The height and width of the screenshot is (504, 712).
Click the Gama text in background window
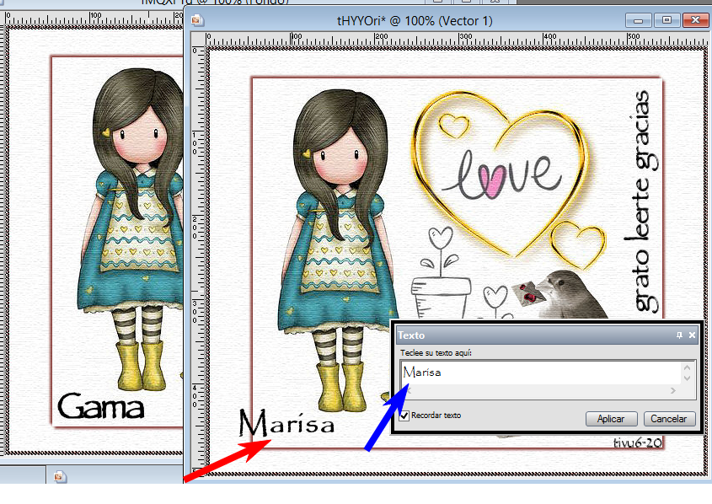pyautogui.click(x=101, y=405)
